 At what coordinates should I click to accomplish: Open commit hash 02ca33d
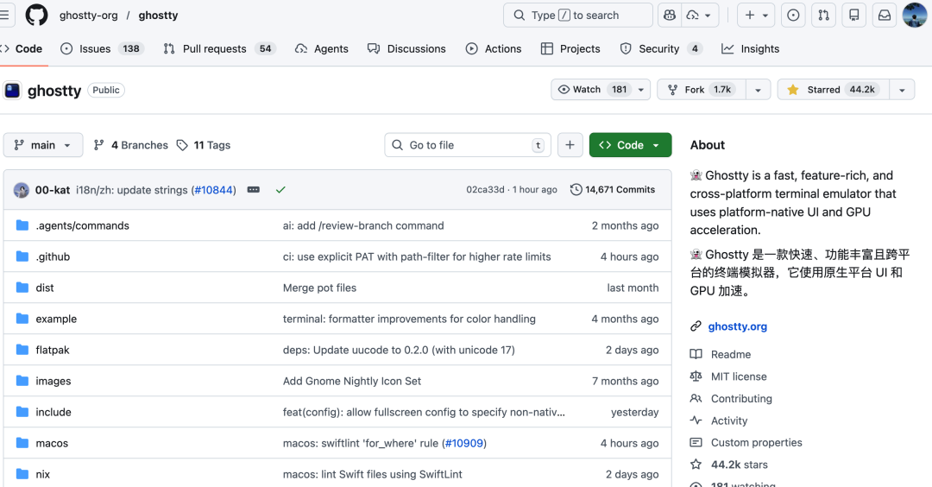click(485, 190)
